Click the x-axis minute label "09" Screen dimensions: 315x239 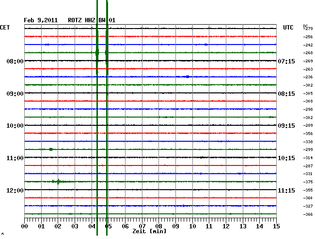pyautogui.click(x=175, y=226)
